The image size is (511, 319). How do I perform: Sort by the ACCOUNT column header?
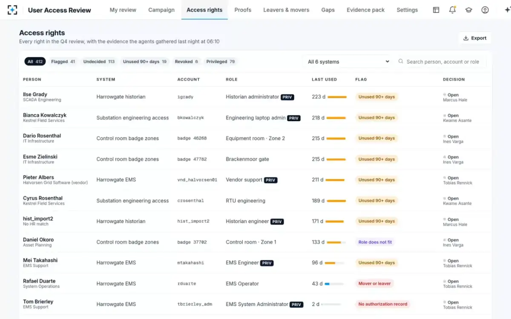pyautogui.click(x=189, y=80)
